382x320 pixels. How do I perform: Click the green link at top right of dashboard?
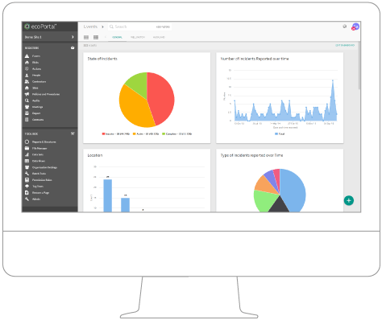(345, 45)
